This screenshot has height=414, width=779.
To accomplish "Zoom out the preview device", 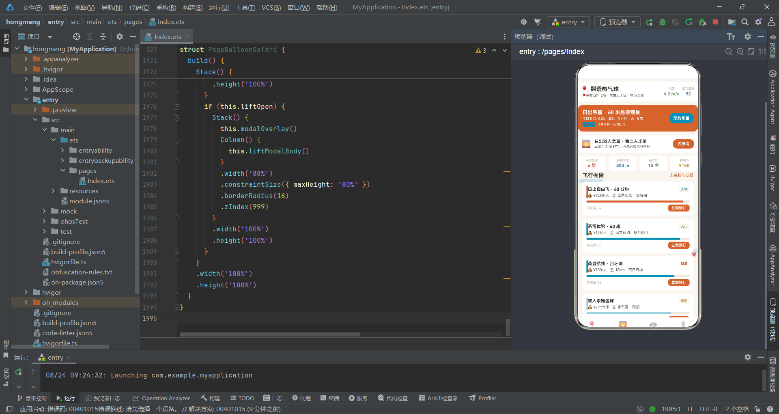I will pyautogui.click(x=729, y=52).
